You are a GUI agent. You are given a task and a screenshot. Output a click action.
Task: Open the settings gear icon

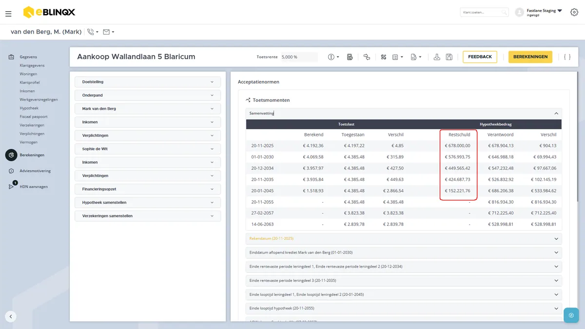point(574,12)
